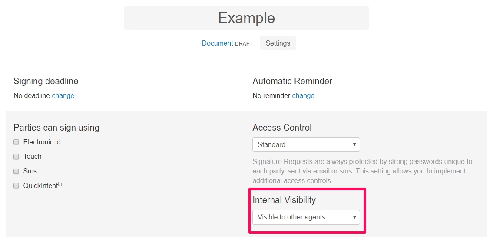
Task: Switch to the Document tab
Action: [217, 43]
